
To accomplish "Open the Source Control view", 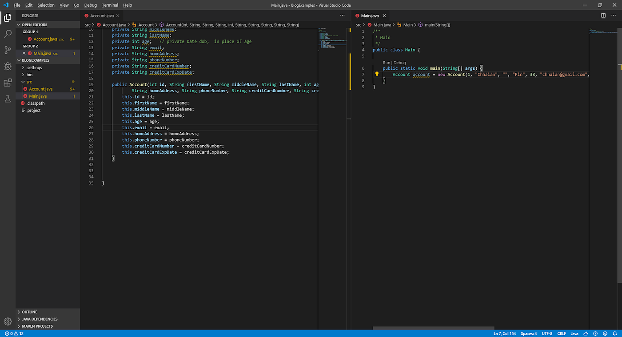I will click(7, 50).
